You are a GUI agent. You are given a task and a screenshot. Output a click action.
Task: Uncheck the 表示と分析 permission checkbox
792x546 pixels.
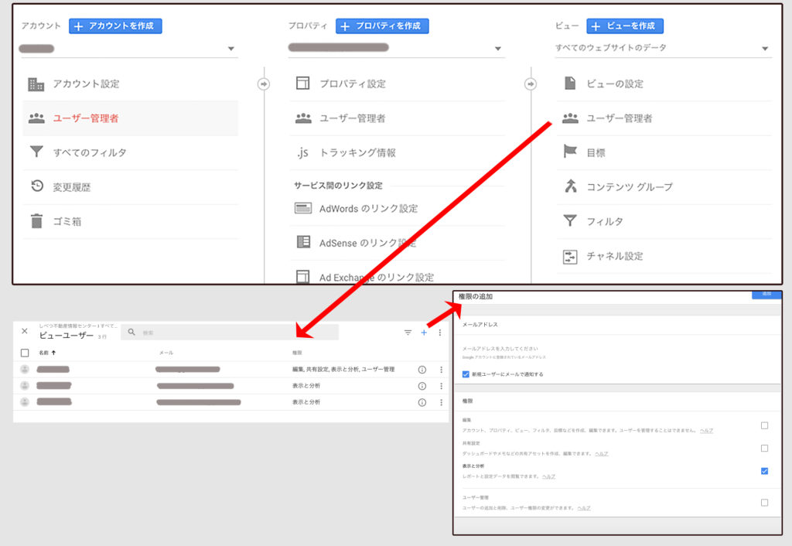tap(764, 471)
